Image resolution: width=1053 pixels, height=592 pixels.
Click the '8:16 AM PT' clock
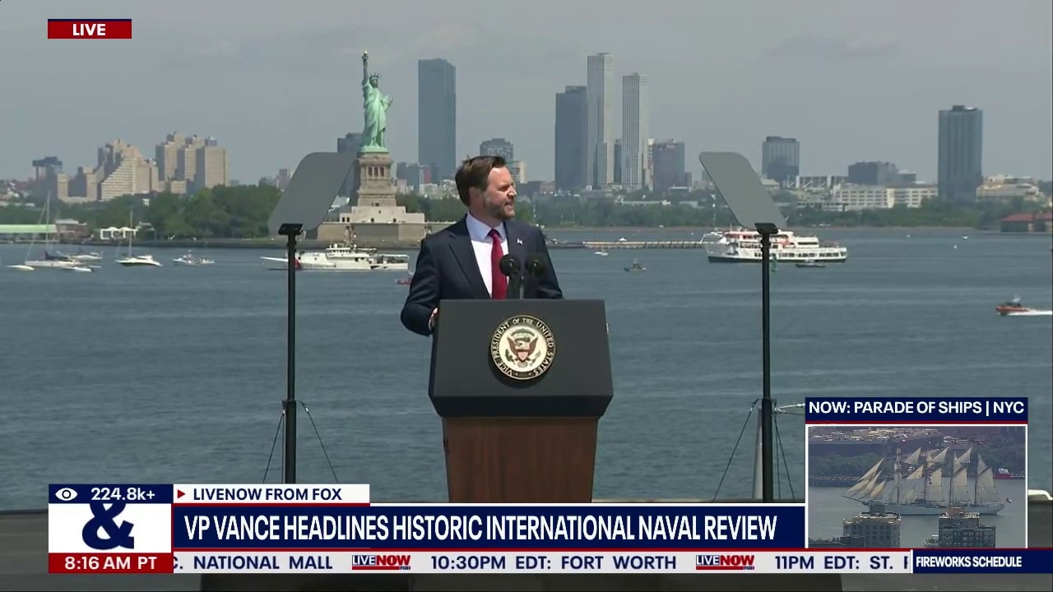110,563
